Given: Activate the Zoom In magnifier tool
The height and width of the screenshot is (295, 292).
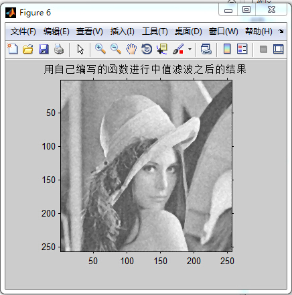Looking at the screenshot, I should (100, 49).
